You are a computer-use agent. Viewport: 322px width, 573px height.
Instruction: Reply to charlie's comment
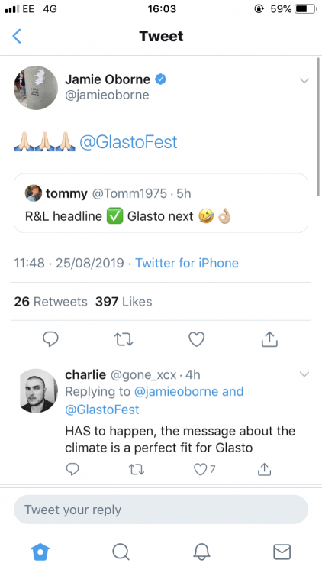[72, 469]
